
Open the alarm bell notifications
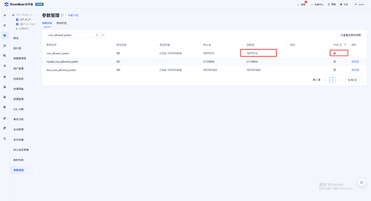click(x=301, y=4)
